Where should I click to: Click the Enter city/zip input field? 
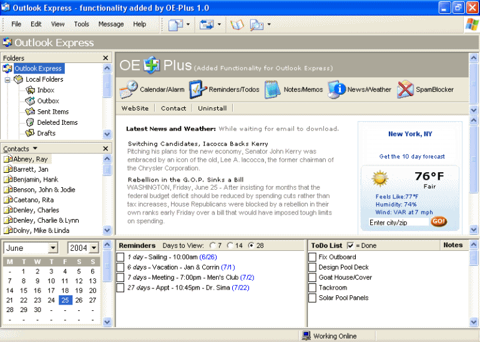(x=399, y=223)
